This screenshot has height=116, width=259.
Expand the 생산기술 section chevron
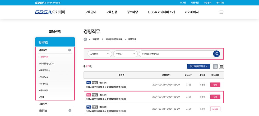tap(70, 110)
